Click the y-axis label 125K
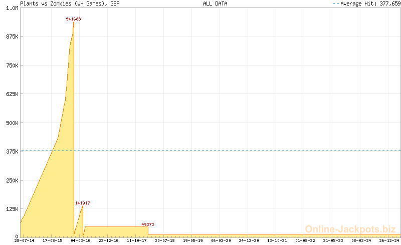Image resolution: width=401 pixels, height=245 pixels. (12, 209)
